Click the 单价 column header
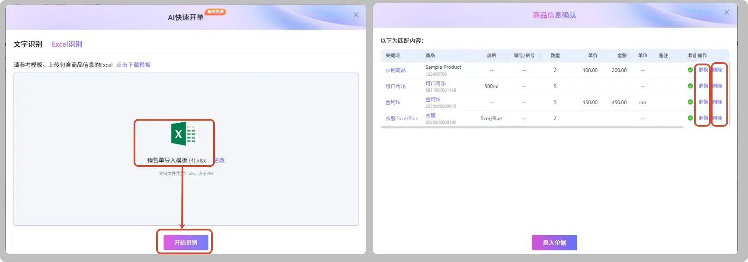Screen dimensions: 748x262 (x=593, y=56)
